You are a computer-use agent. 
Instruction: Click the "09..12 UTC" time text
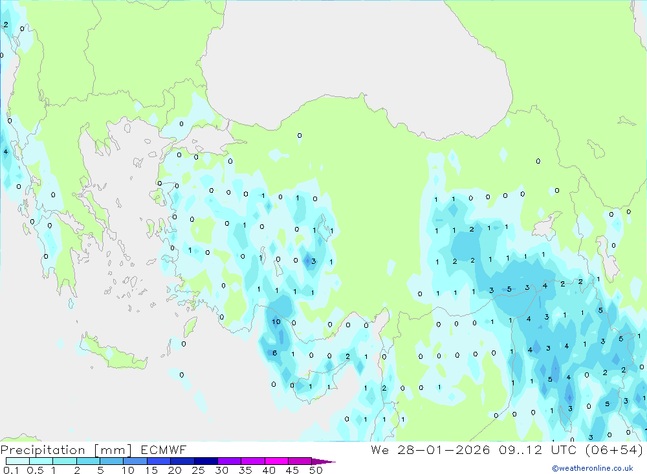pyautogui.click(x=538, y=449)
